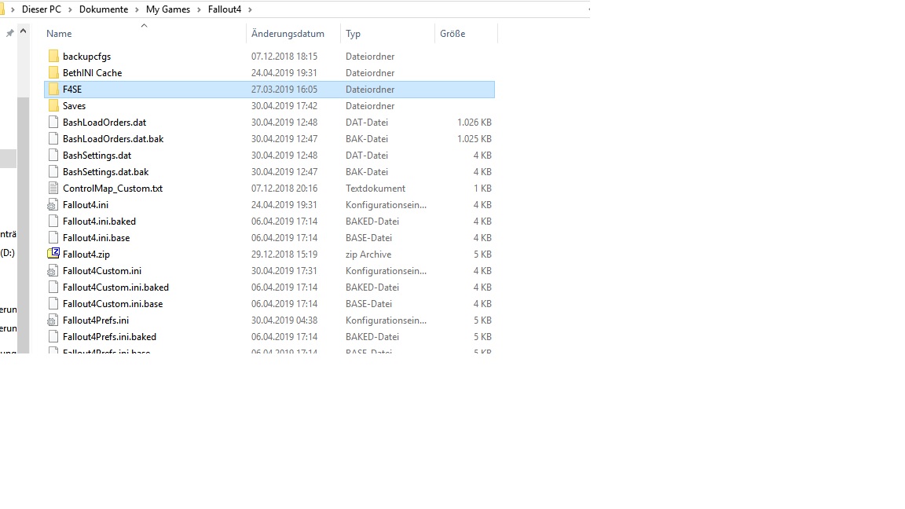Click the Fallout4.zip archive icon
Viewport: 905px width, 509px height.
(x=53, y=254)
